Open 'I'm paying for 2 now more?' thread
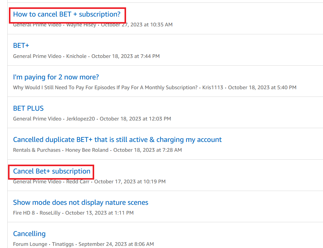The image size is (323, 248). 56,77
